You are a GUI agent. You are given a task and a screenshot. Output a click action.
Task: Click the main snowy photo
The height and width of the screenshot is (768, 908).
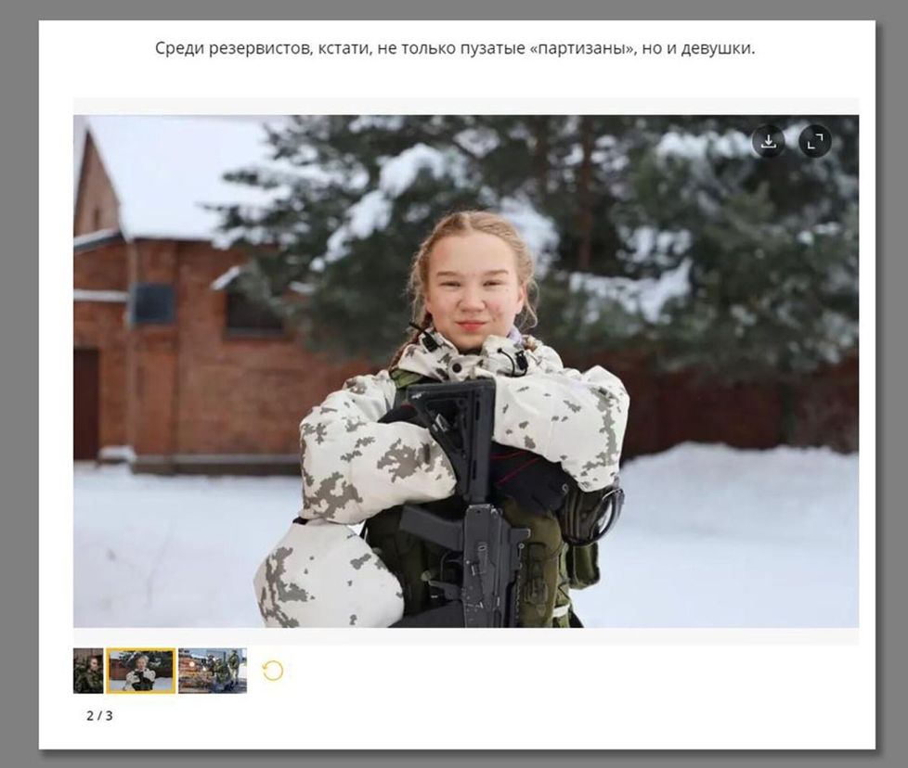click(466, 371)
